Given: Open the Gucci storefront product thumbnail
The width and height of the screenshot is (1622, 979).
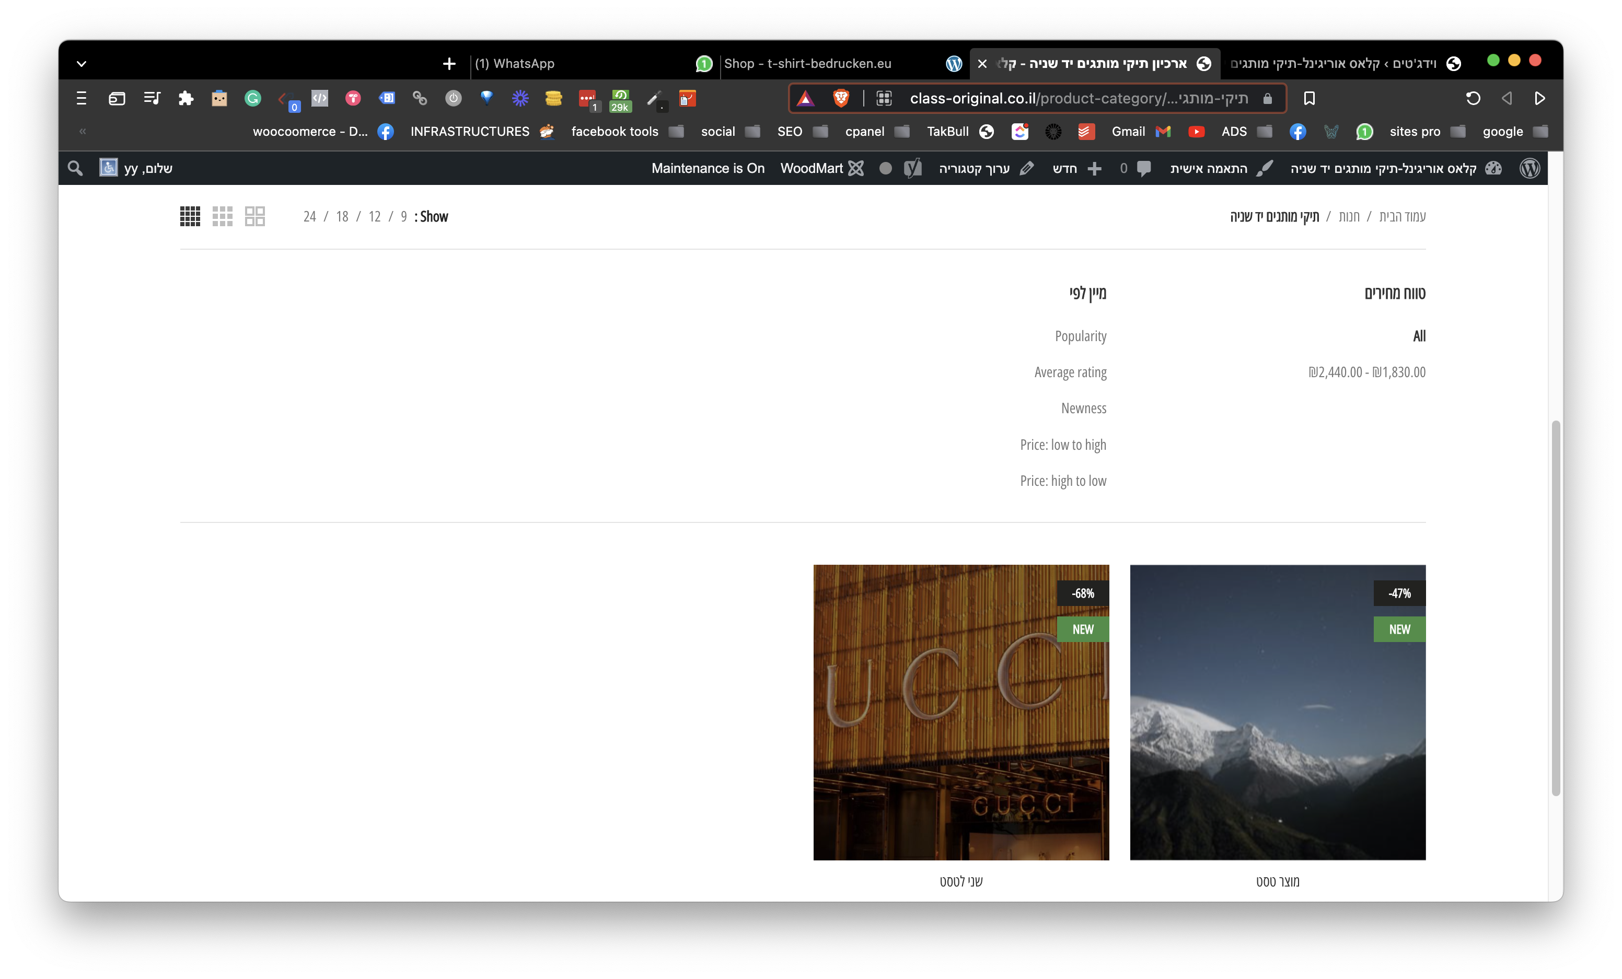Looking at the screenshot, I should (961, 713).
